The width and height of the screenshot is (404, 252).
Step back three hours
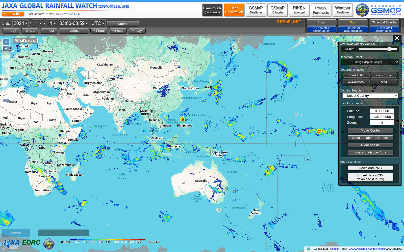(x=30, y=31)
